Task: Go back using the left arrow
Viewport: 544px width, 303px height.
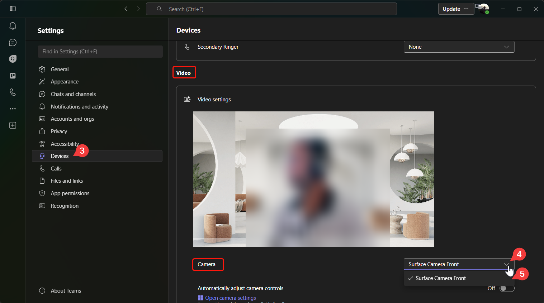Action: pyautogui.click(x=126, y=9)
